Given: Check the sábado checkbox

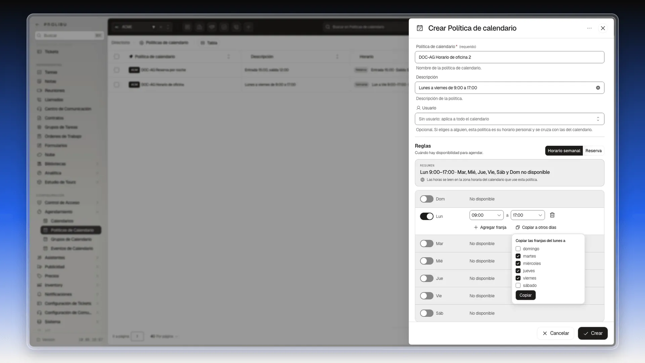Looking at the screenshot, I should click(518, 286).
